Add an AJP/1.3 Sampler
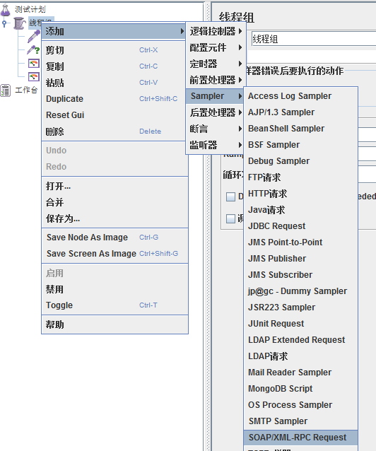Viewport: 376px width, 451px height. 300,112
